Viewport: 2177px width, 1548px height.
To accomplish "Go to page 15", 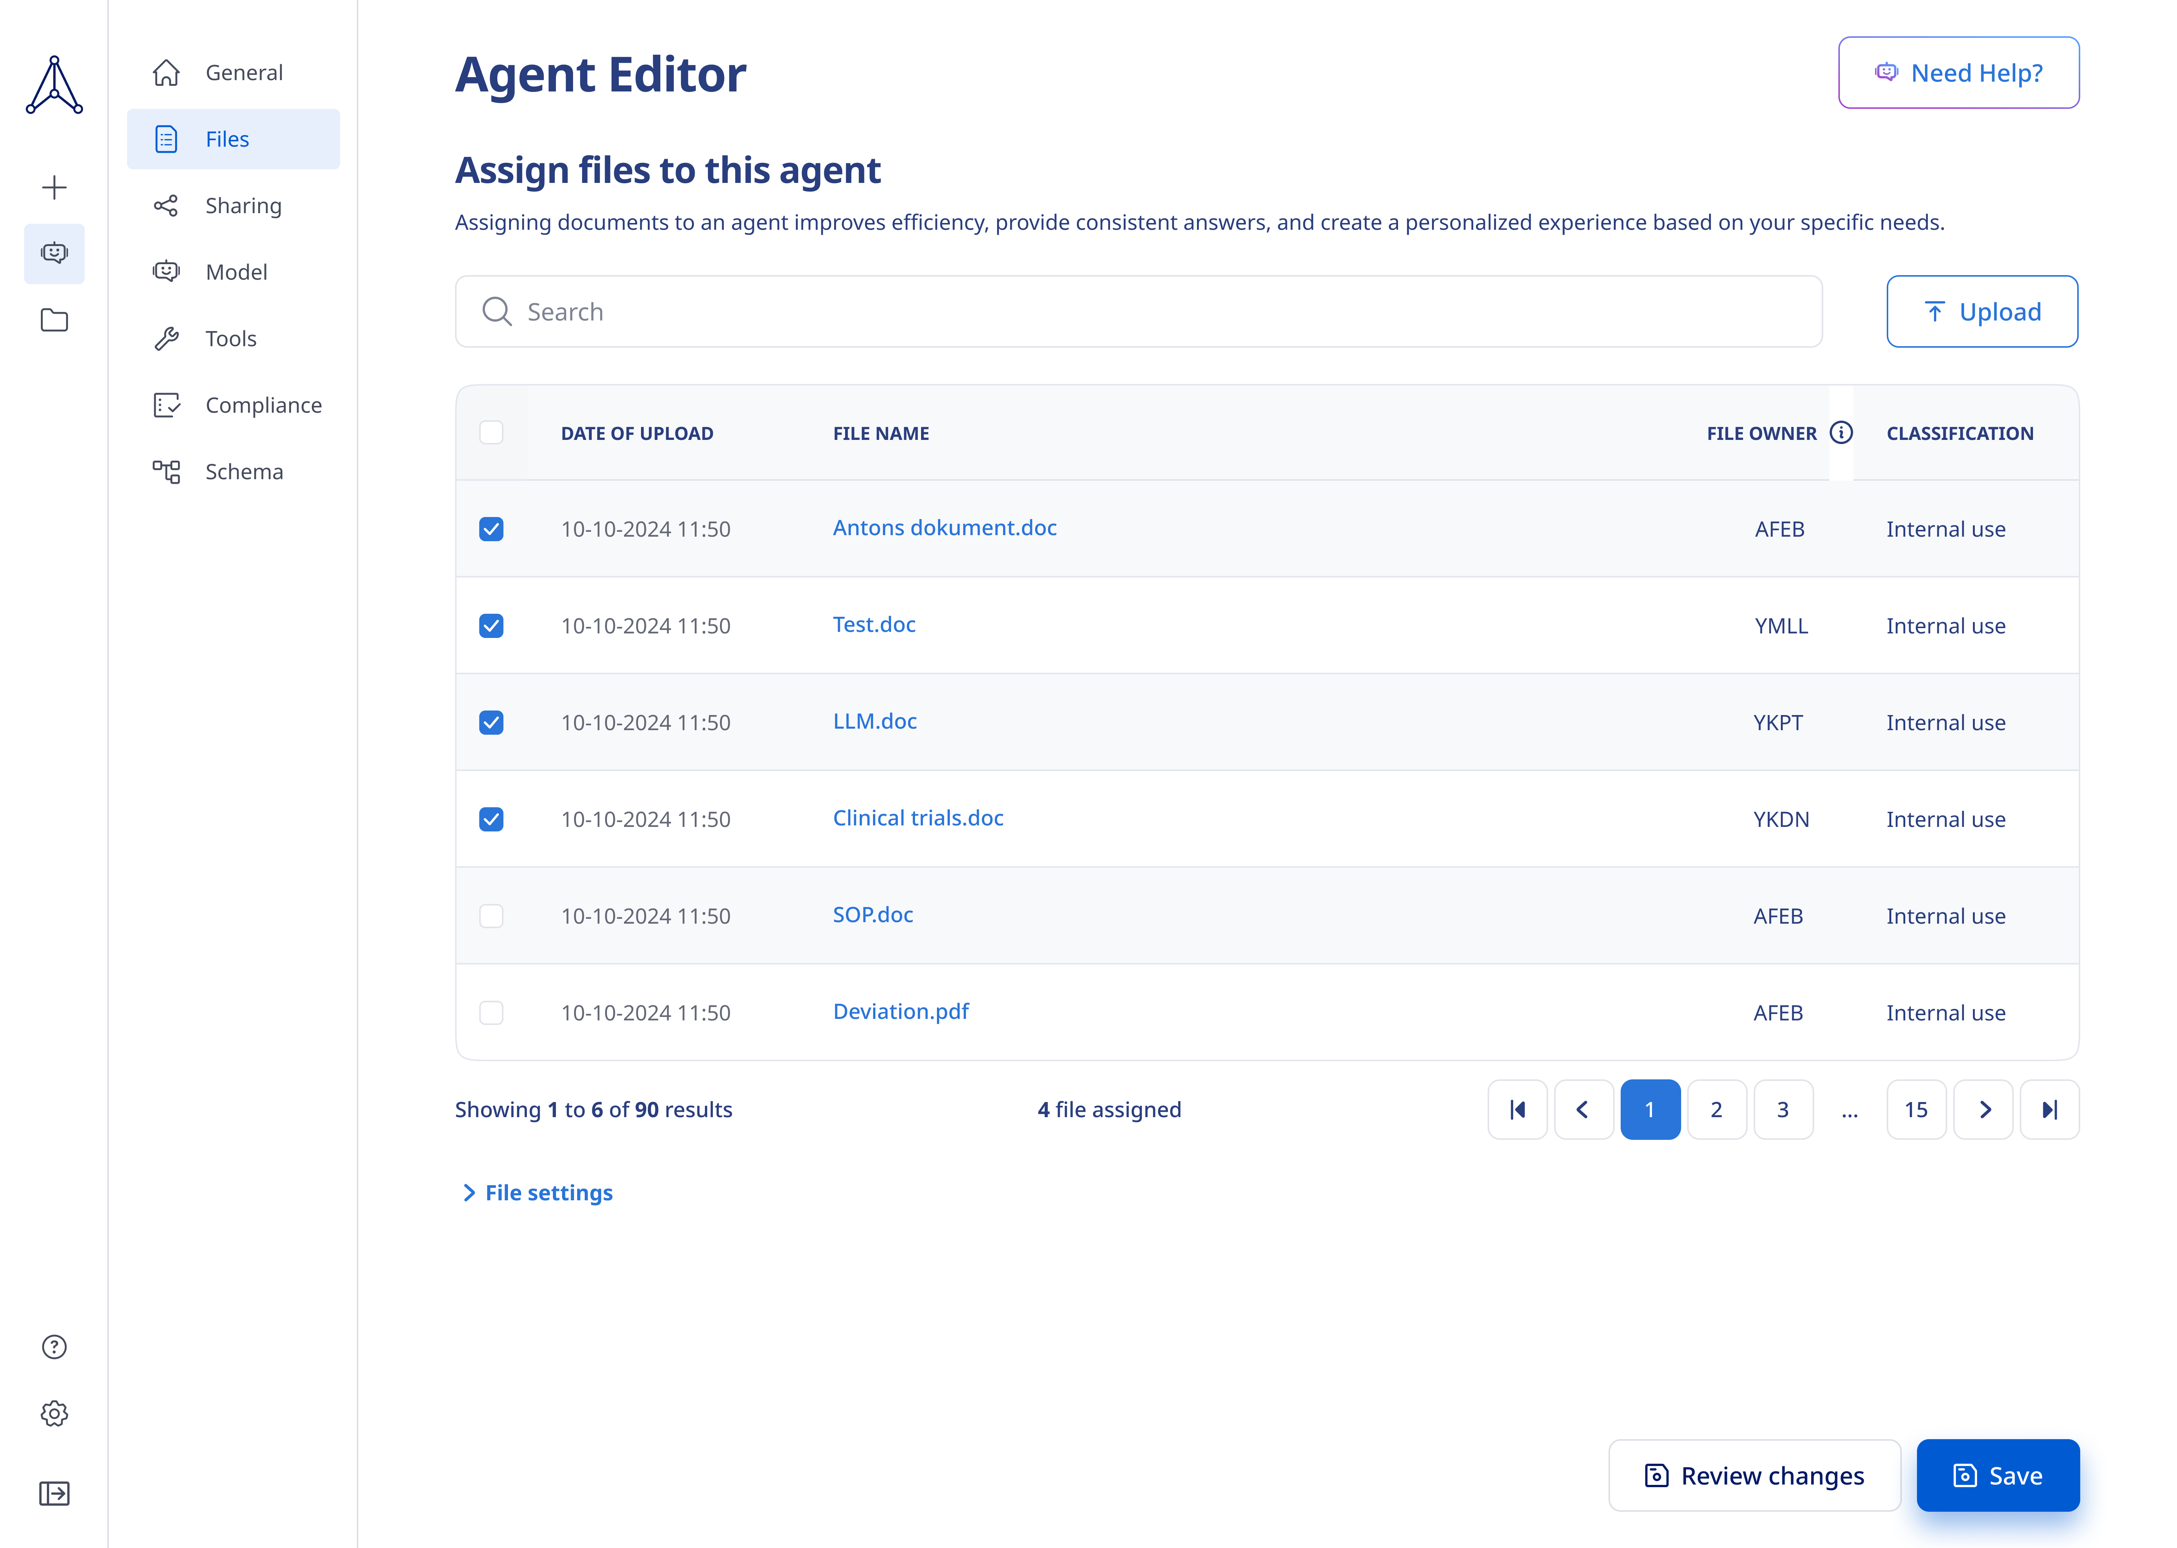I will (1917, 1110).
